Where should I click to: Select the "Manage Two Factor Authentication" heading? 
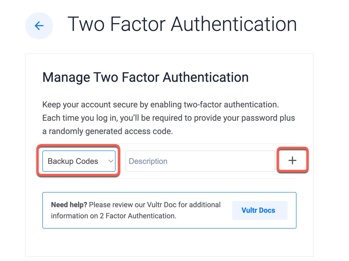click(x=145, y=78)
